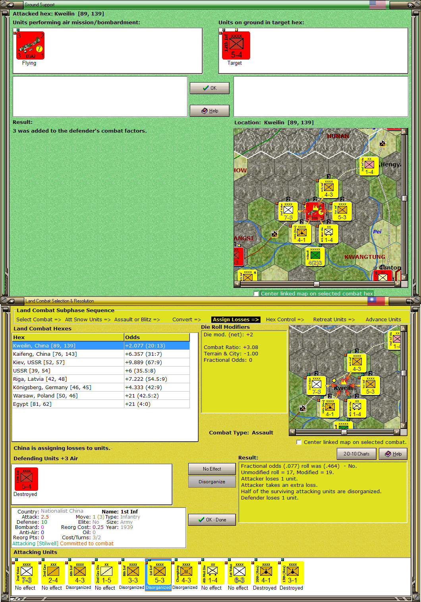
Task: Click the 4-3 unit on Ground Support map
Action: pyautogui.click(x=328, y=189)
